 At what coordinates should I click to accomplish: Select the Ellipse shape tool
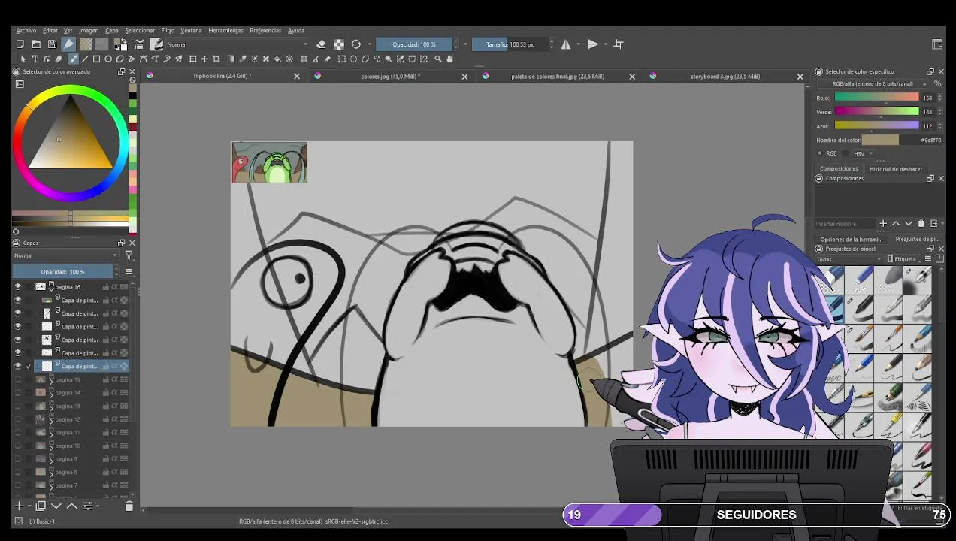[108, 59]
